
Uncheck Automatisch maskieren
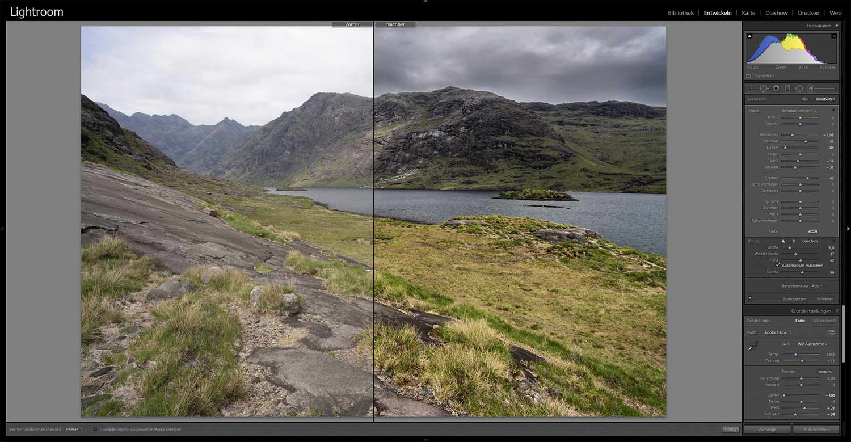tap(777, 266)
